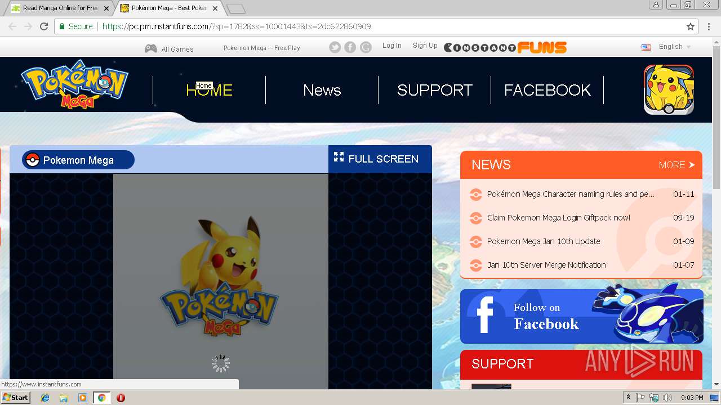The width and height of the screenshot is (721, 405).
Task: Click the Action Center flag tray icon
Action: point(640,398)
